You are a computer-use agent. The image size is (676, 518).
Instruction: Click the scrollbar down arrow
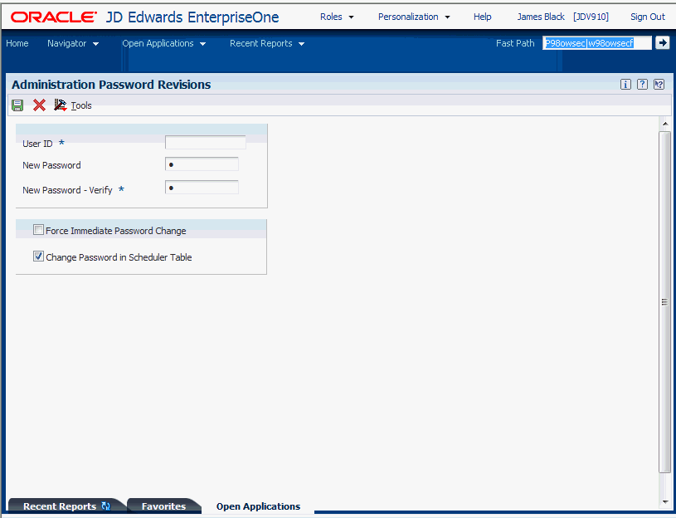(x=664, y=501)
